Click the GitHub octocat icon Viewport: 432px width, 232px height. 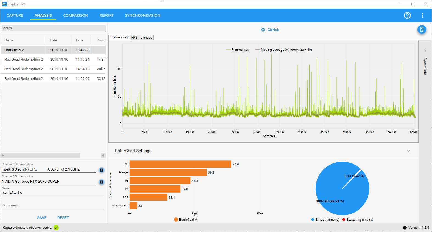click(x=263, y=30)
